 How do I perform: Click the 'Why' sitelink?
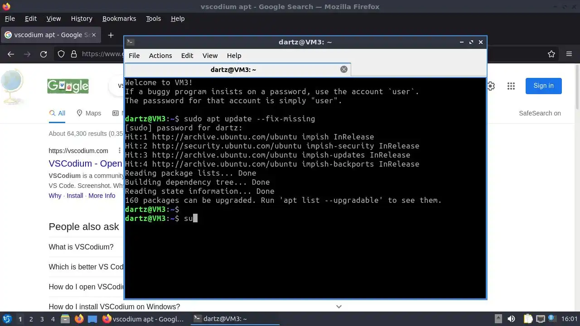tap(55, 196)
